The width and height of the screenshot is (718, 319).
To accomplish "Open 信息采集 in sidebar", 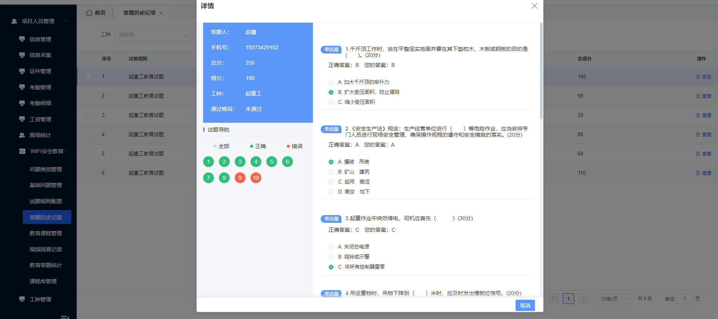I will (x=40, y=55).
